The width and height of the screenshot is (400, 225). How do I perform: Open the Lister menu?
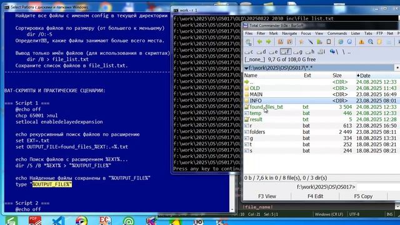(356, 33)
